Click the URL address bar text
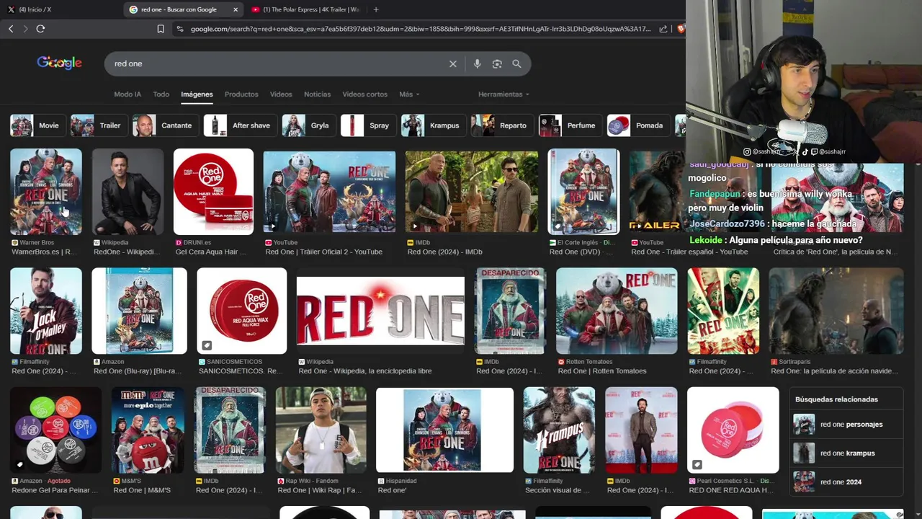 click(420, 29)
